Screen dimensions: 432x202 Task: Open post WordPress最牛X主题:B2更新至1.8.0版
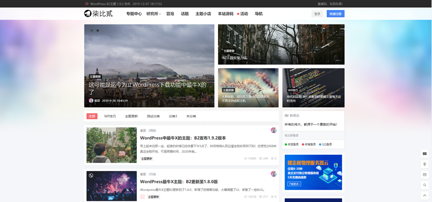pyautogui.click(x=179, y=182)
